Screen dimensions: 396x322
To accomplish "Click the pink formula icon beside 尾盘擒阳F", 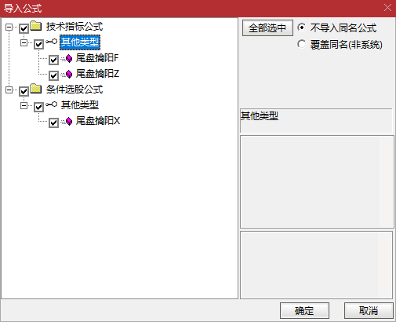I will (69, 59).
